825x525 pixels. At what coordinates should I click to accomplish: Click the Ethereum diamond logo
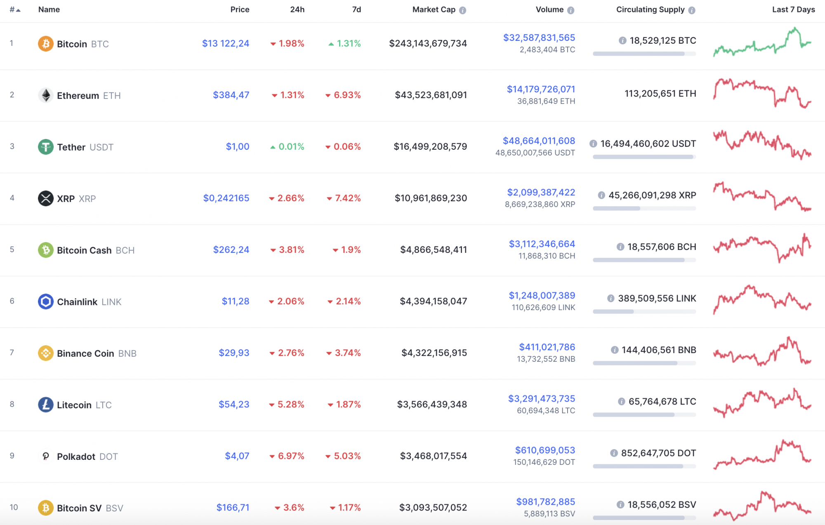point(46,95)
